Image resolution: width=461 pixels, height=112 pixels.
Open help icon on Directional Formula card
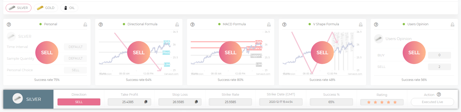(x=101, y=24)
